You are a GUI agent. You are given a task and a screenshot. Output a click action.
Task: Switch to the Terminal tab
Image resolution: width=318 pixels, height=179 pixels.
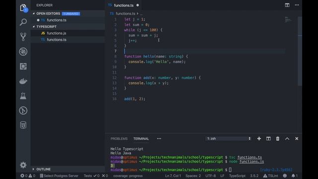pos(141,139)
